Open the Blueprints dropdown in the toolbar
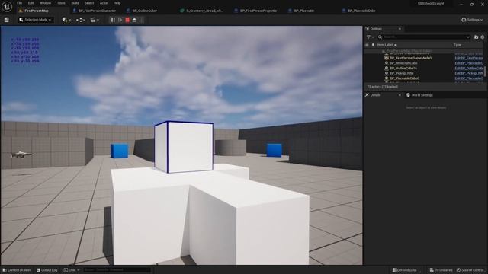The width and height of the screenshot is (488, 274). (81, 20)
